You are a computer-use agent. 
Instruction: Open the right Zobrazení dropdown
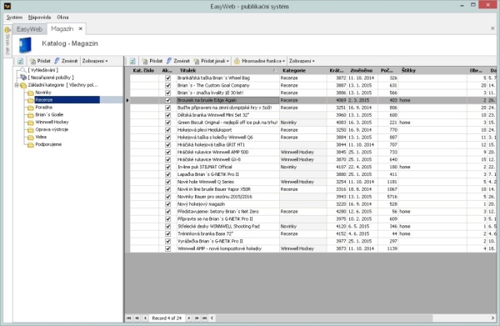click(x=302, y=61)
